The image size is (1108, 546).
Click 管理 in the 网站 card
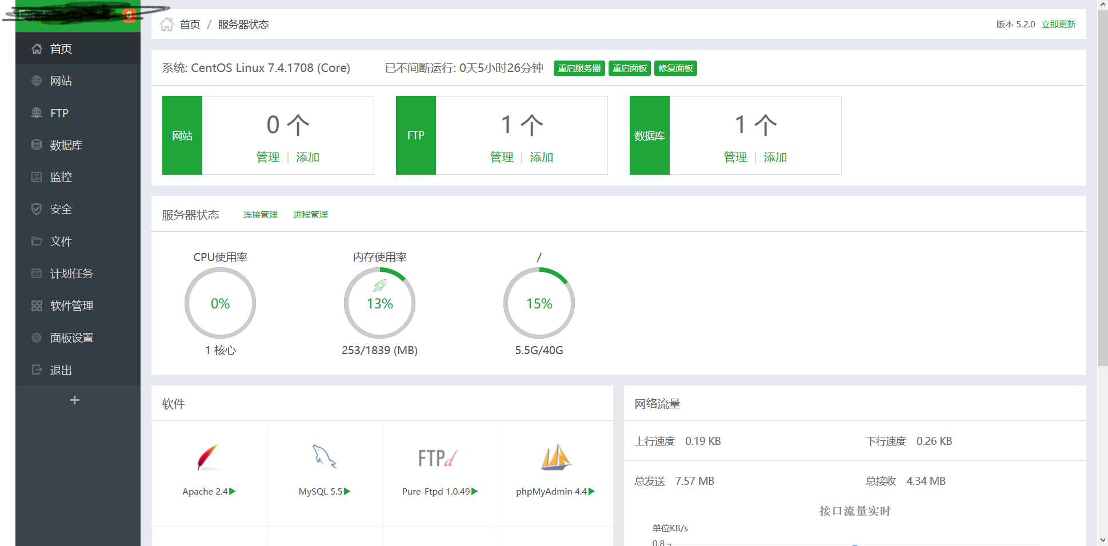(268, 157)
